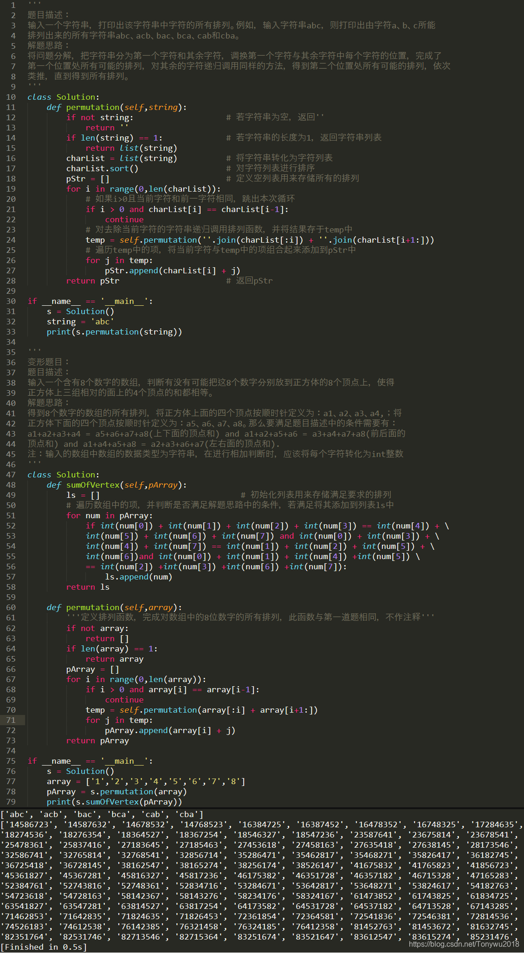Image resolution: width=524 pixels, height=953 pixels.
Task: Select output value '45361827'
Action: point(27,876)
